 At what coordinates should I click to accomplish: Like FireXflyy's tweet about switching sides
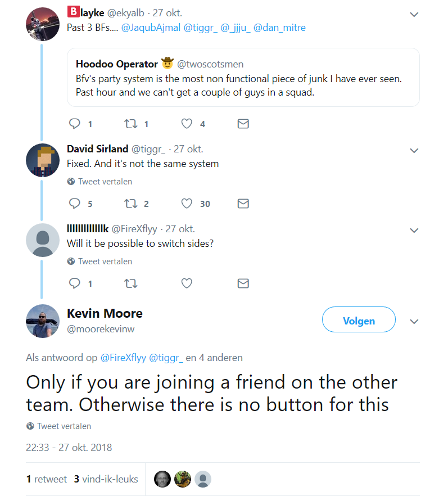pyautogui.click(x=187, y=283)
